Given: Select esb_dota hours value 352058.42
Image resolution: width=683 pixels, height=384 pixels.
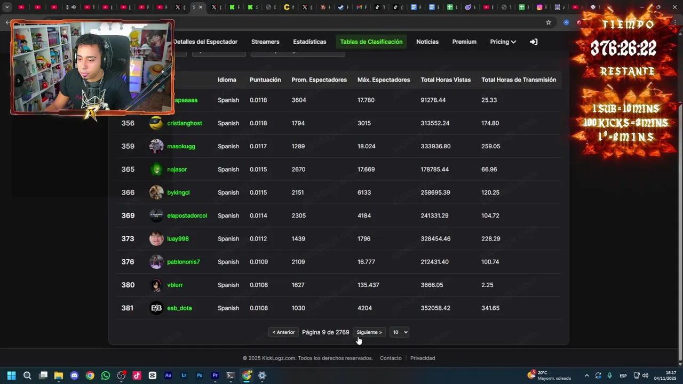Looking at the screenshot, I should click(435, 308).
